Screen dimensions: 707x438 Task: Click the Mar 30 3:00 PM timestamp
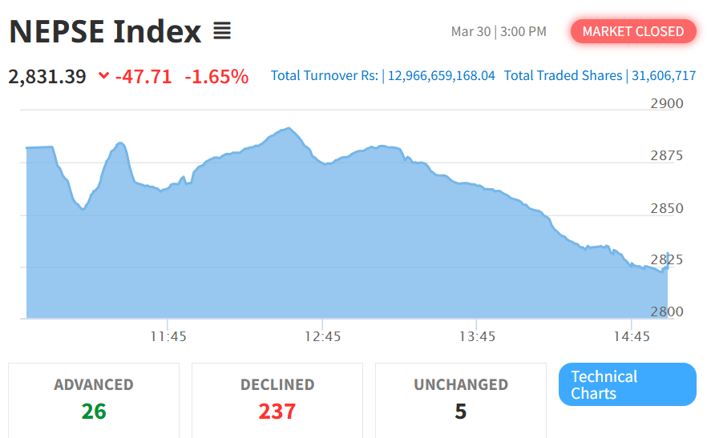499,32
